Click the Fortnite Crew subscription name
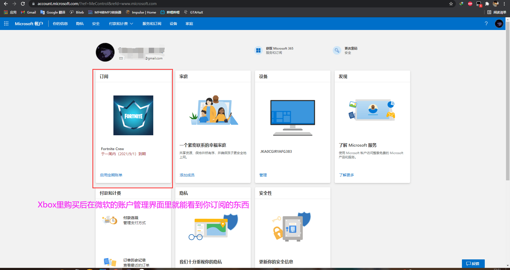 tap(112, 149)
